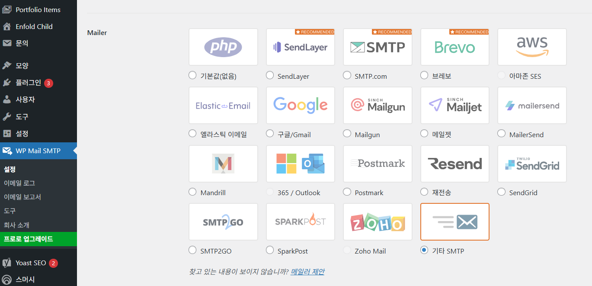Screen dimensions: 592x286
Task: Open the 회사 소개 submenu item
Action: pyautogui.click(x=16, y=225)
